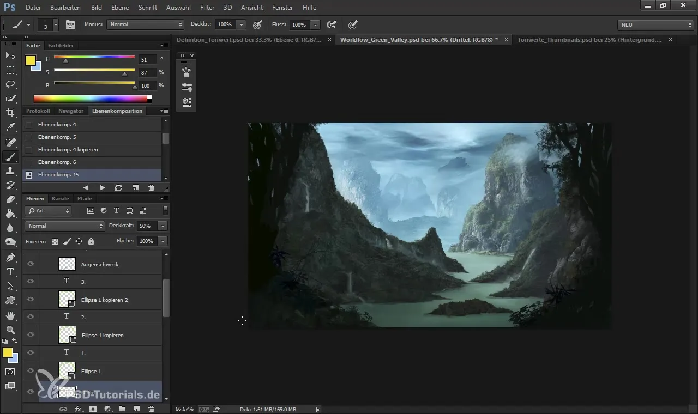Open the layer Deckkraft dropdown arrow

[163, 226]
